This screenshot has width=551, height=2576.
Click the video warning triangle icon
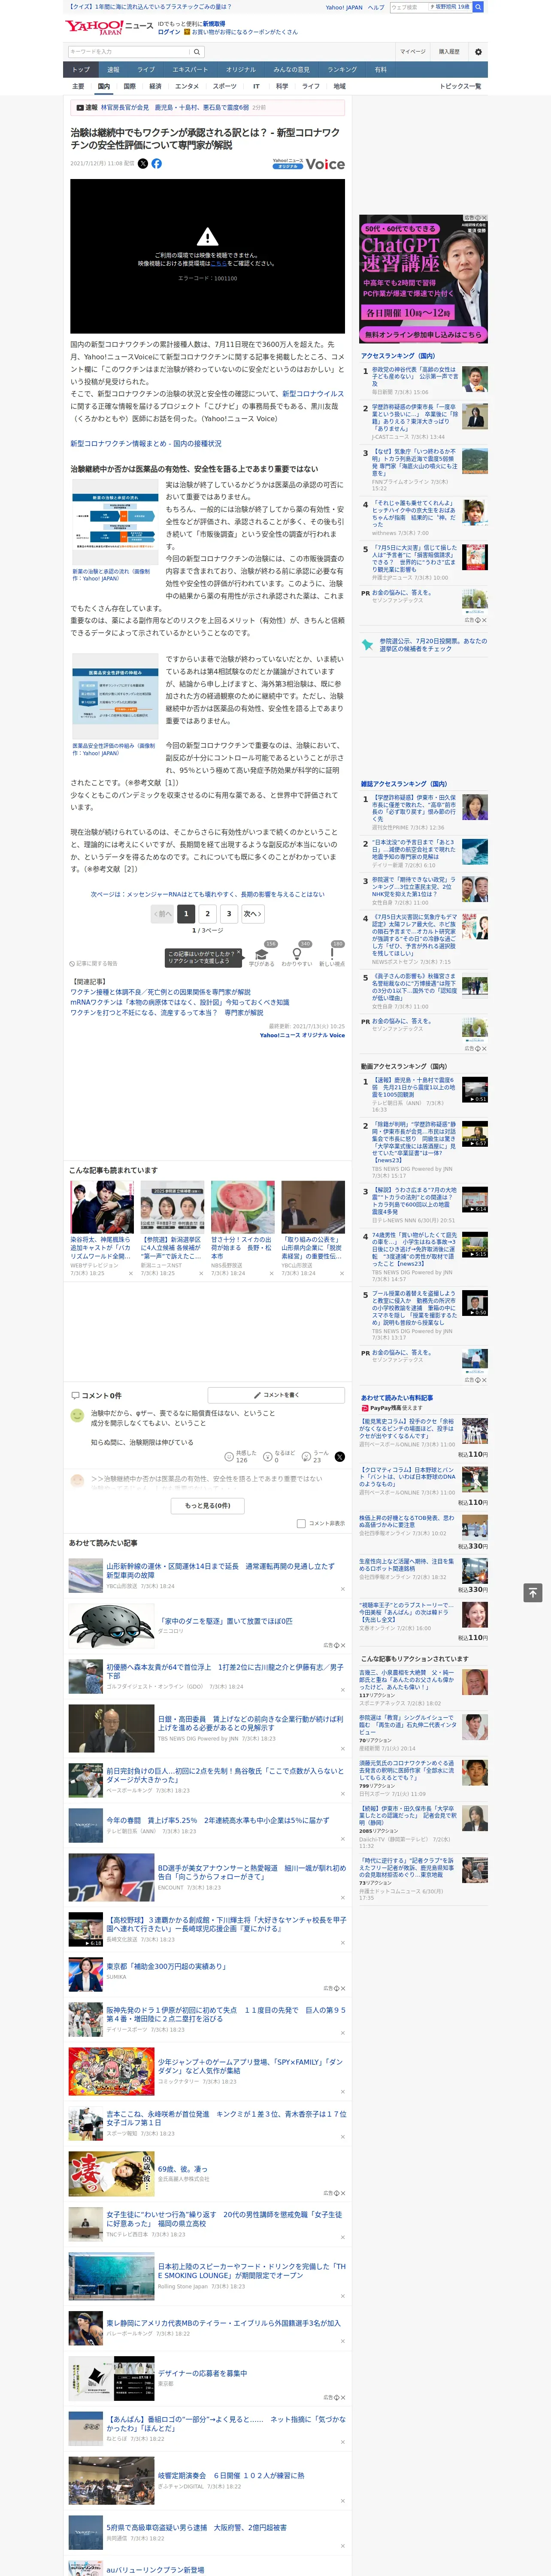(x=207, y=237)
